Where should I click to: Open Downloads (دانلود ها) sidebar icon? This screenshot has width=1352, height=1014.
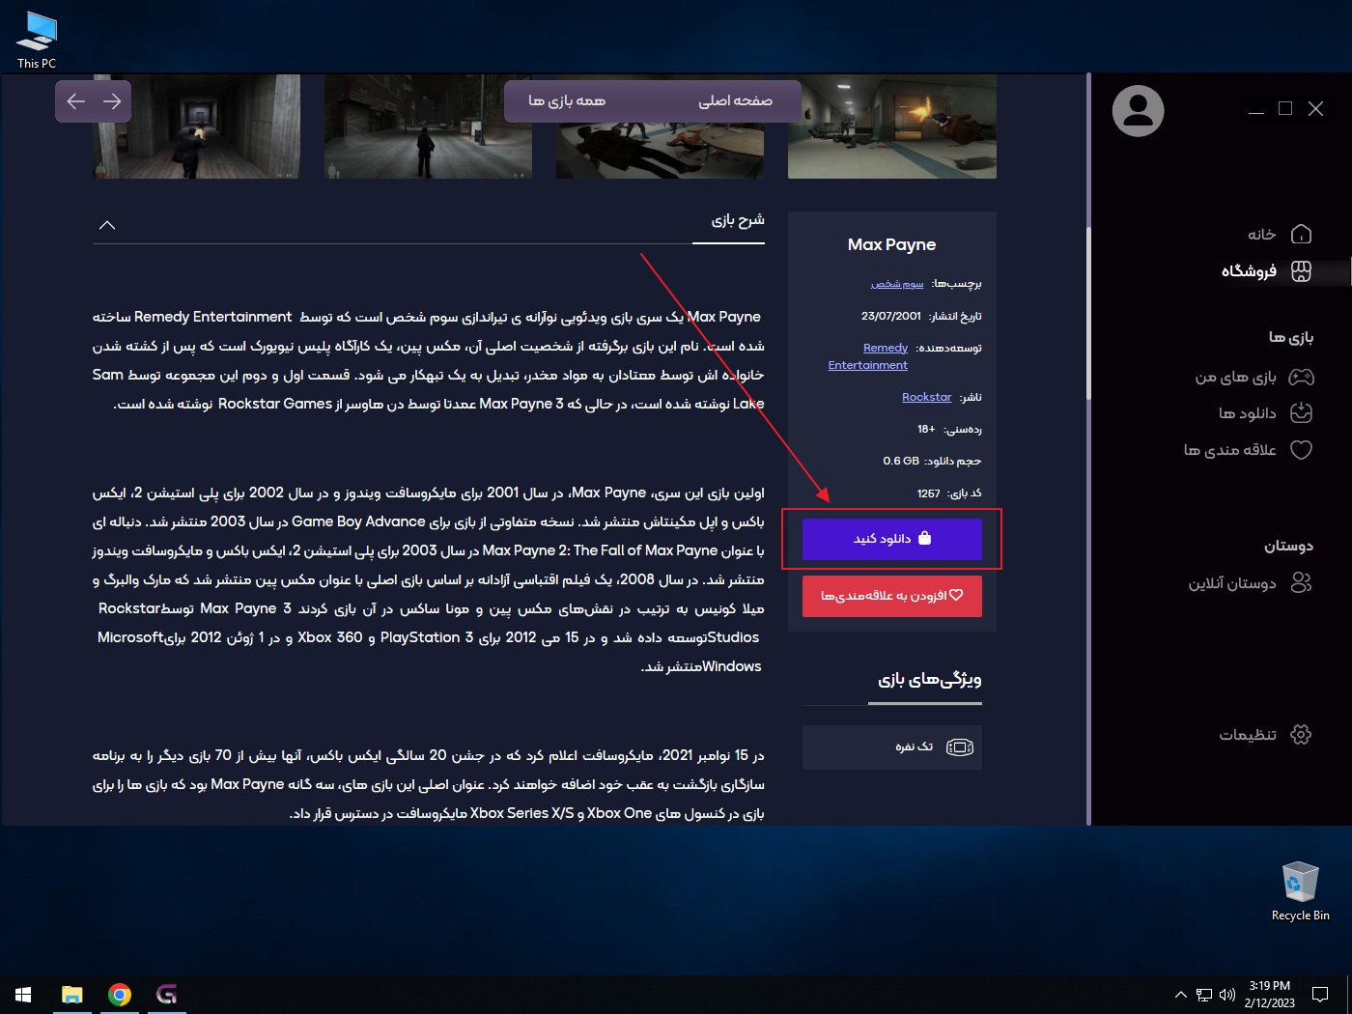(x=1301, y=413)
